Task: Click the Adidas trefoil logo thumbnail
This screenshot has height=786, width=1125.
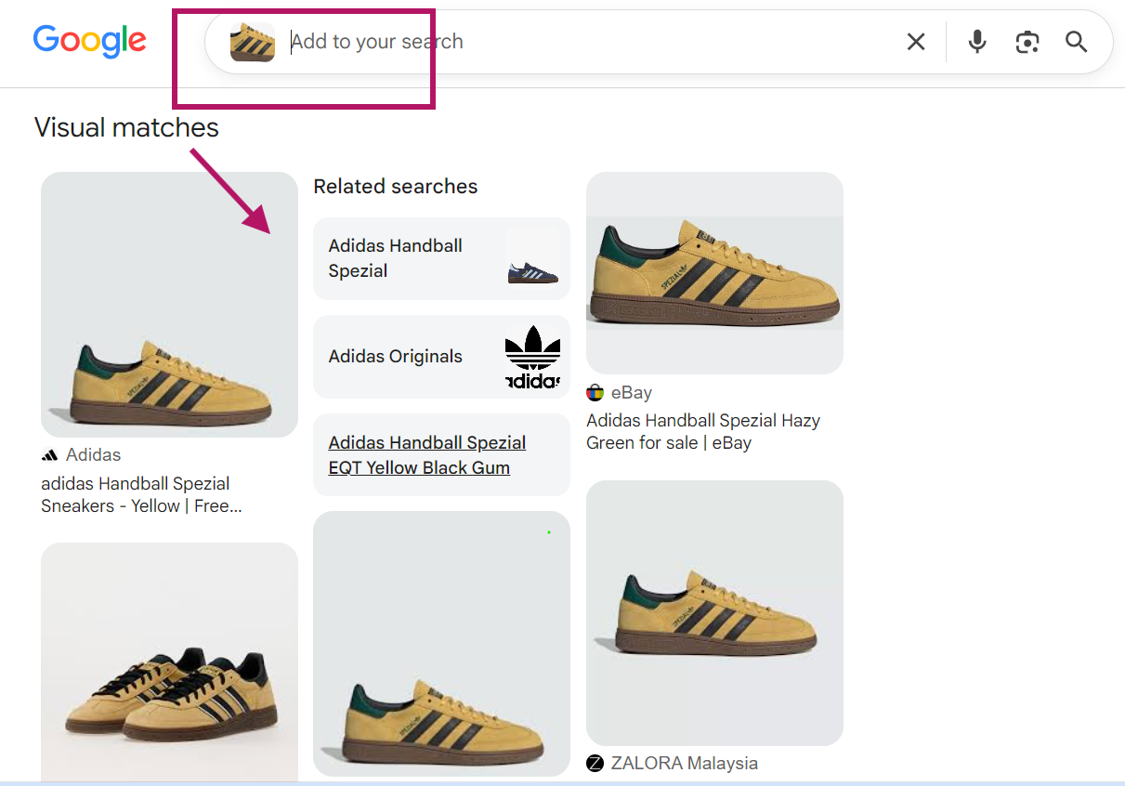Action: [533, 357]
